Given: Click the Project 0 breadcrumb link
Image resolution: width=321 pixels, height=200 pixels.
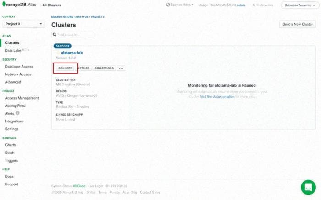Looking at the screenshot, I should tap(98, 17).
